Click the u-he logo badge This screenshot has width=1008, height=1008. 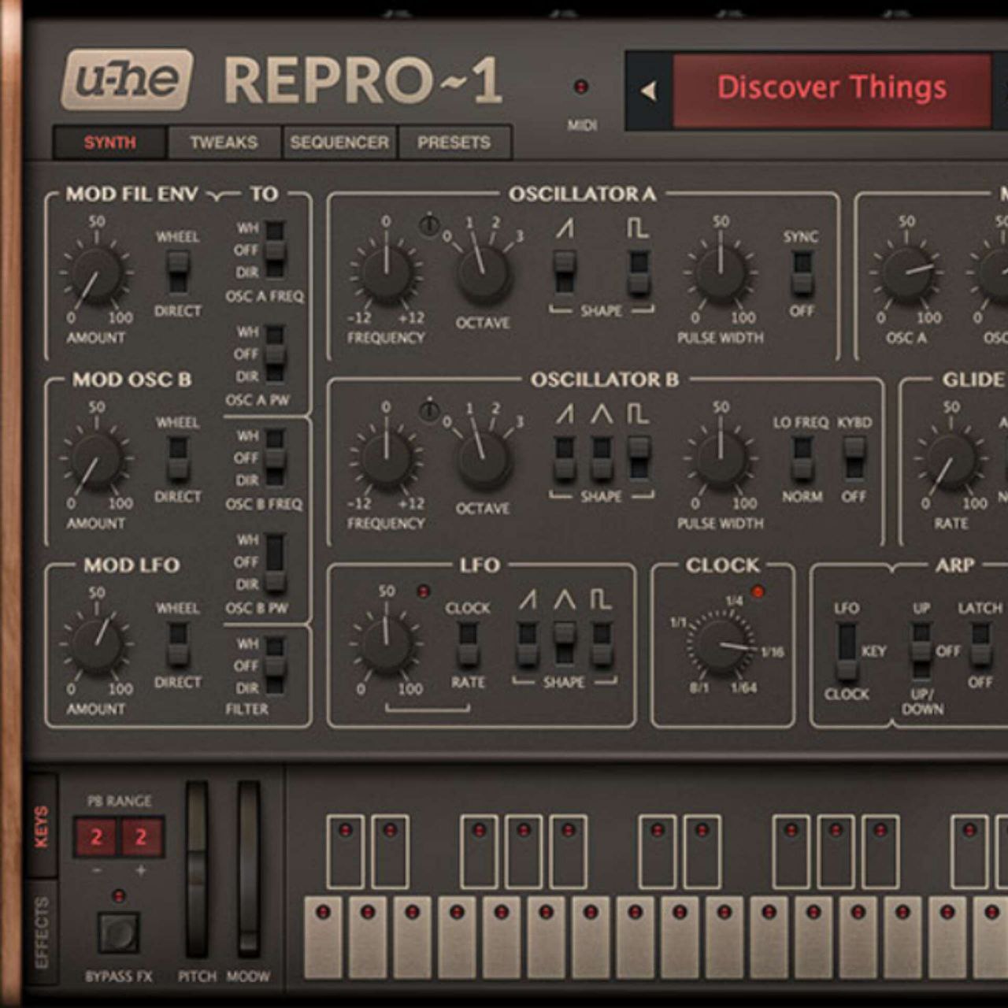pos(128,80)
